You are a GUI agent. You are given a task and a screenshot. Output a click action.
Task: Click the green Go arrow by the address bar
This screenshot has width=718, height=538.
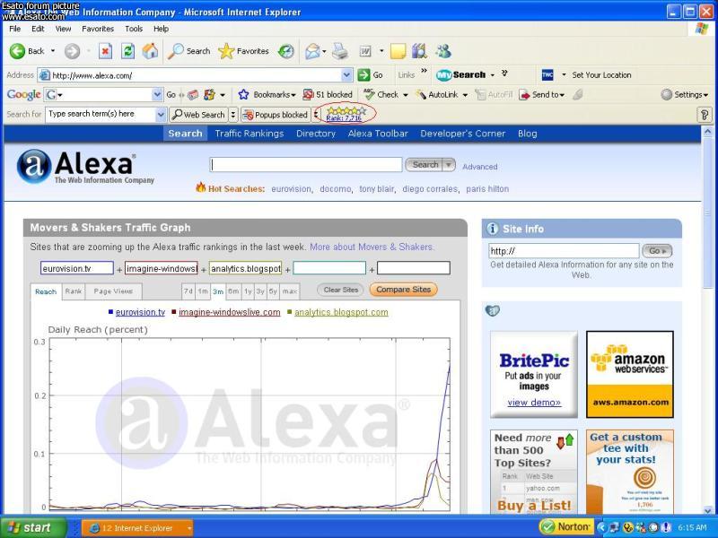pos(364,75)
